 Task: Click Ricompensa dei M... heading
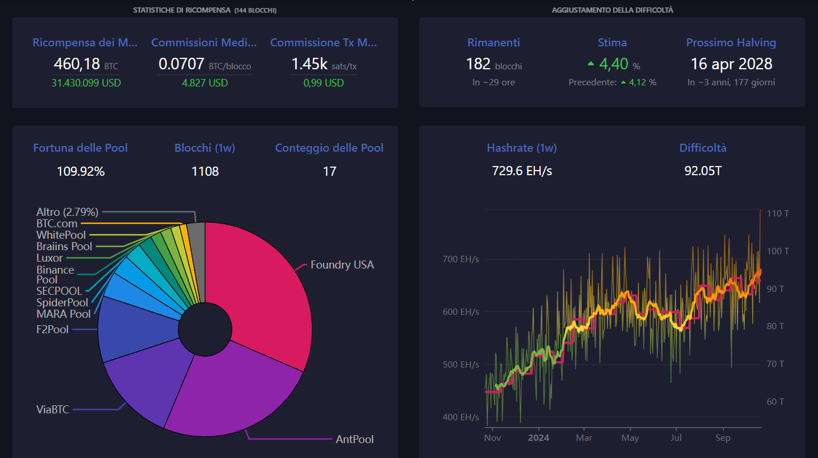coord(85,42)
